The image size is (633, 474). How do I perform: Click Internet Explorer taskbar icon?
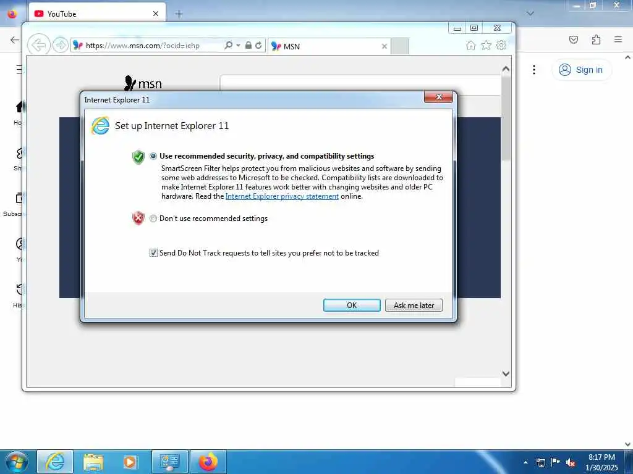click(x=55, y=462)
